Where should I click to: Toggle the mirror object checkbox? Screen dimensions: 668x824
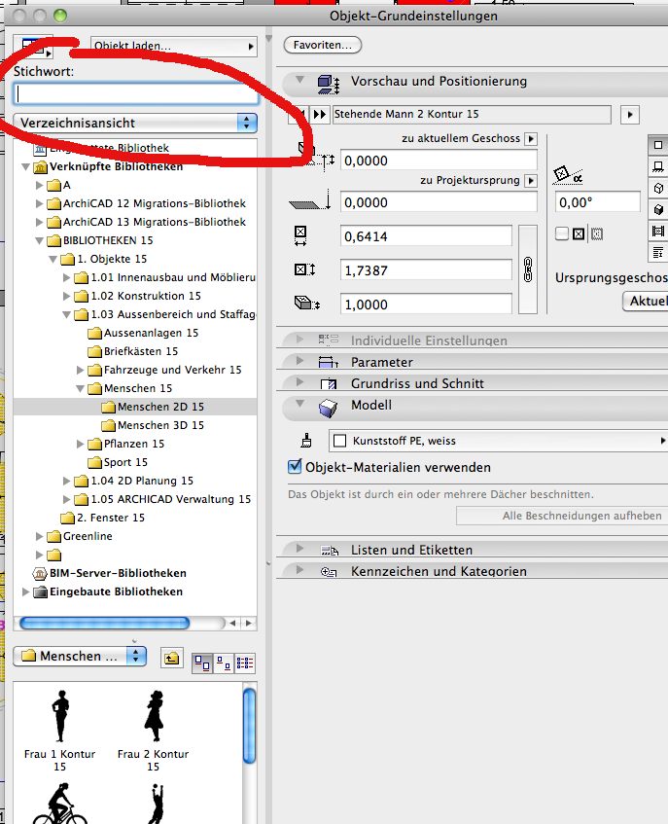(562, 233)
